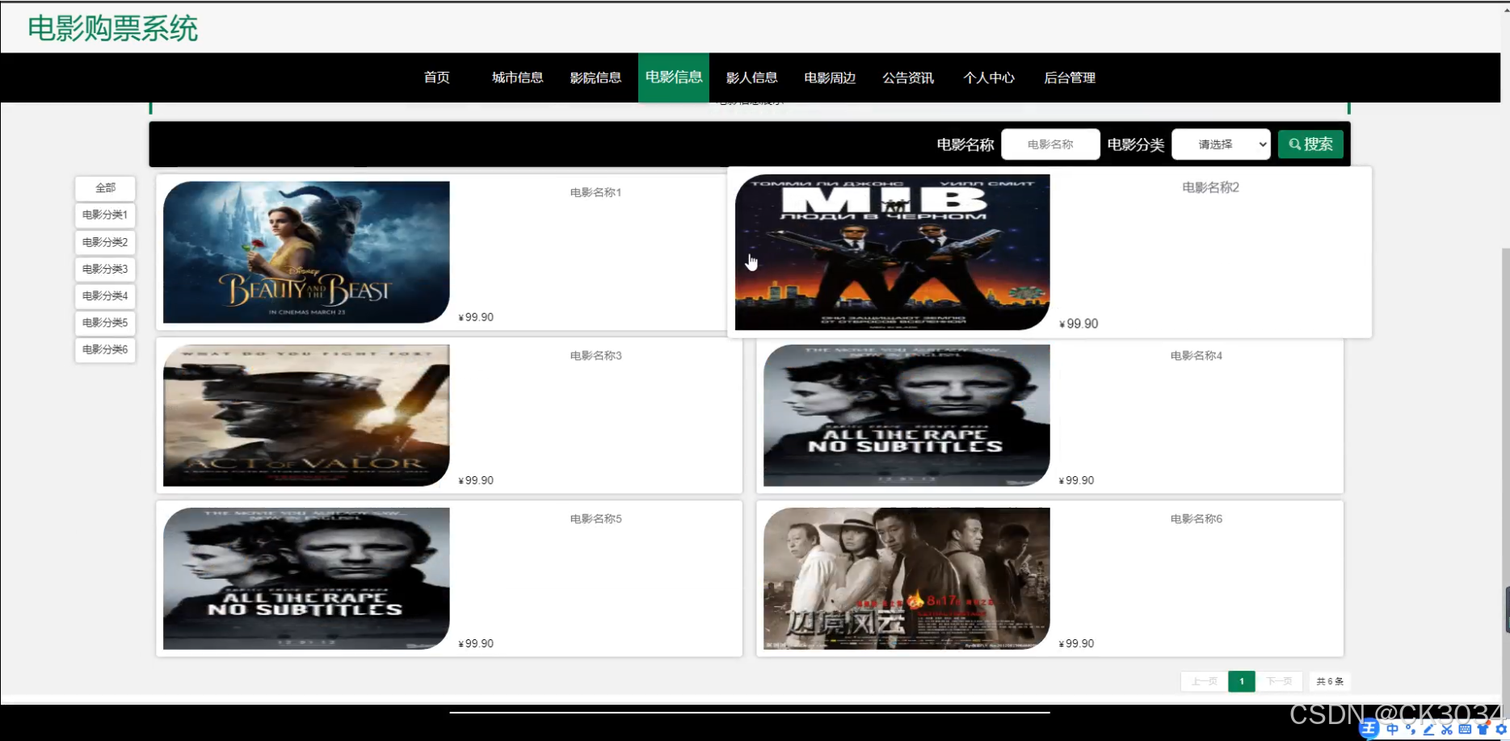Image resolution: width=1510 pixels, height=741 pixels.
Task: Open the 影人信息 nav item
Action: tap(751, 77)
